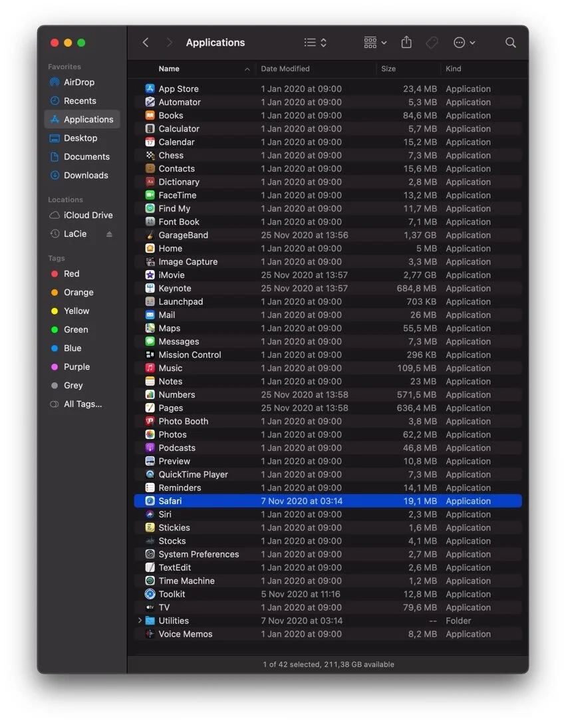Click the GarageBand app icon
Viewport: 566px width, 723px height.
point(150,235)
